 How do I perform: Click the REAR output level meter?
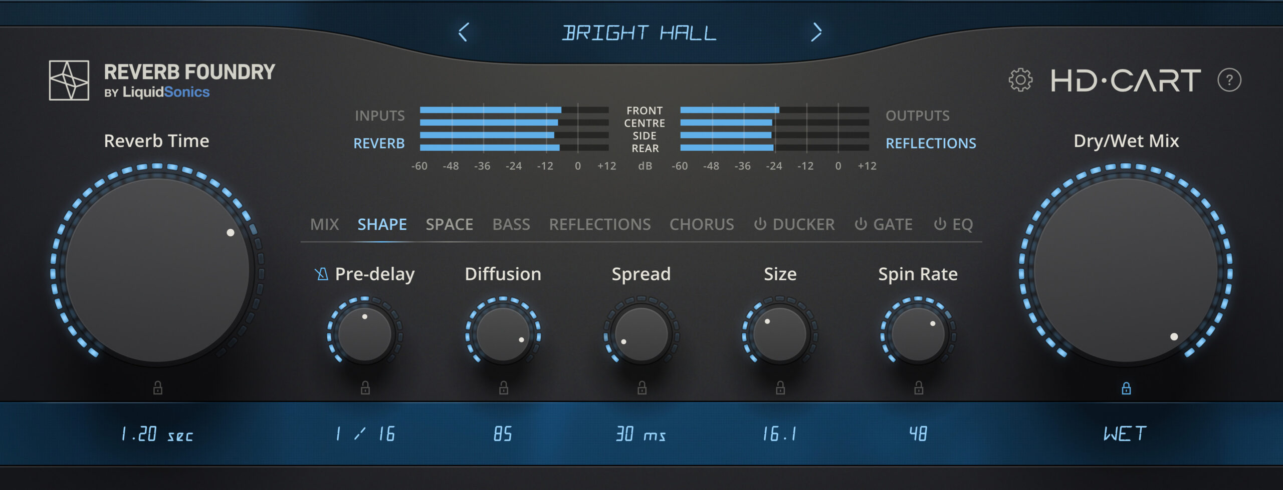[774, 148]
